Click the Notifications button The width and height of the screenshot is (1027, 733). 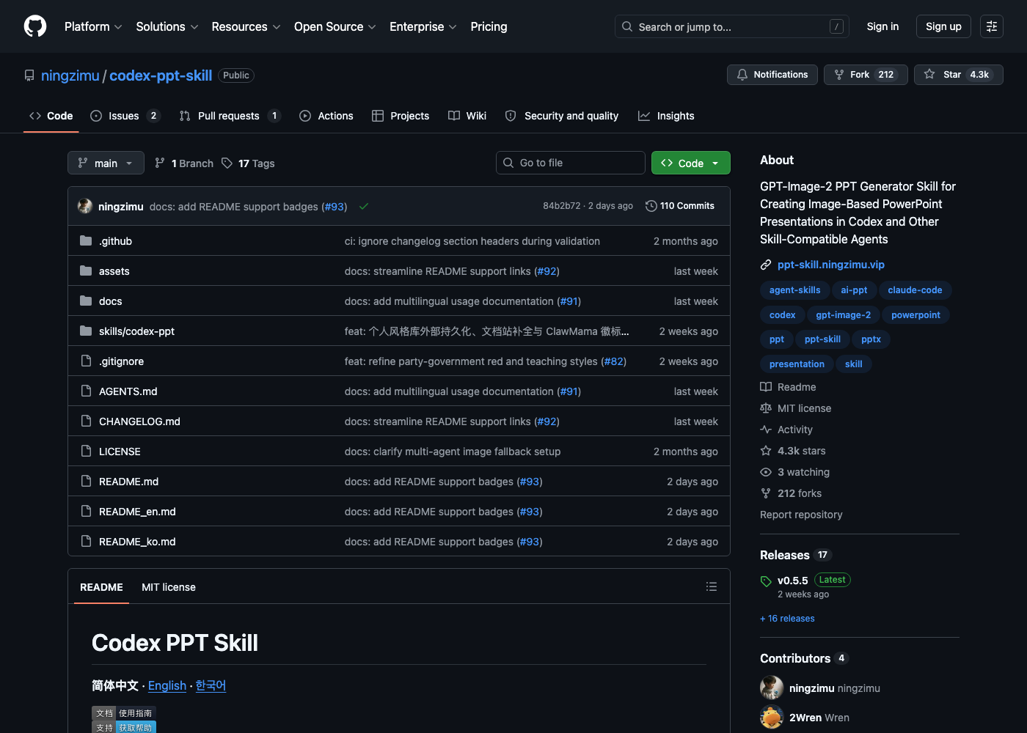pos(772,75)
